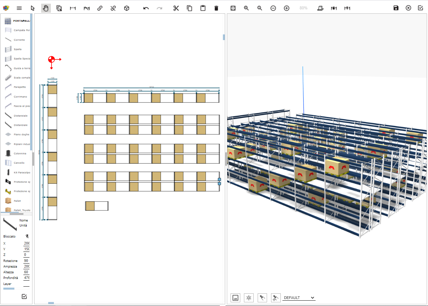Toggle the Bloccato pin lock

[x=27, y=236]
